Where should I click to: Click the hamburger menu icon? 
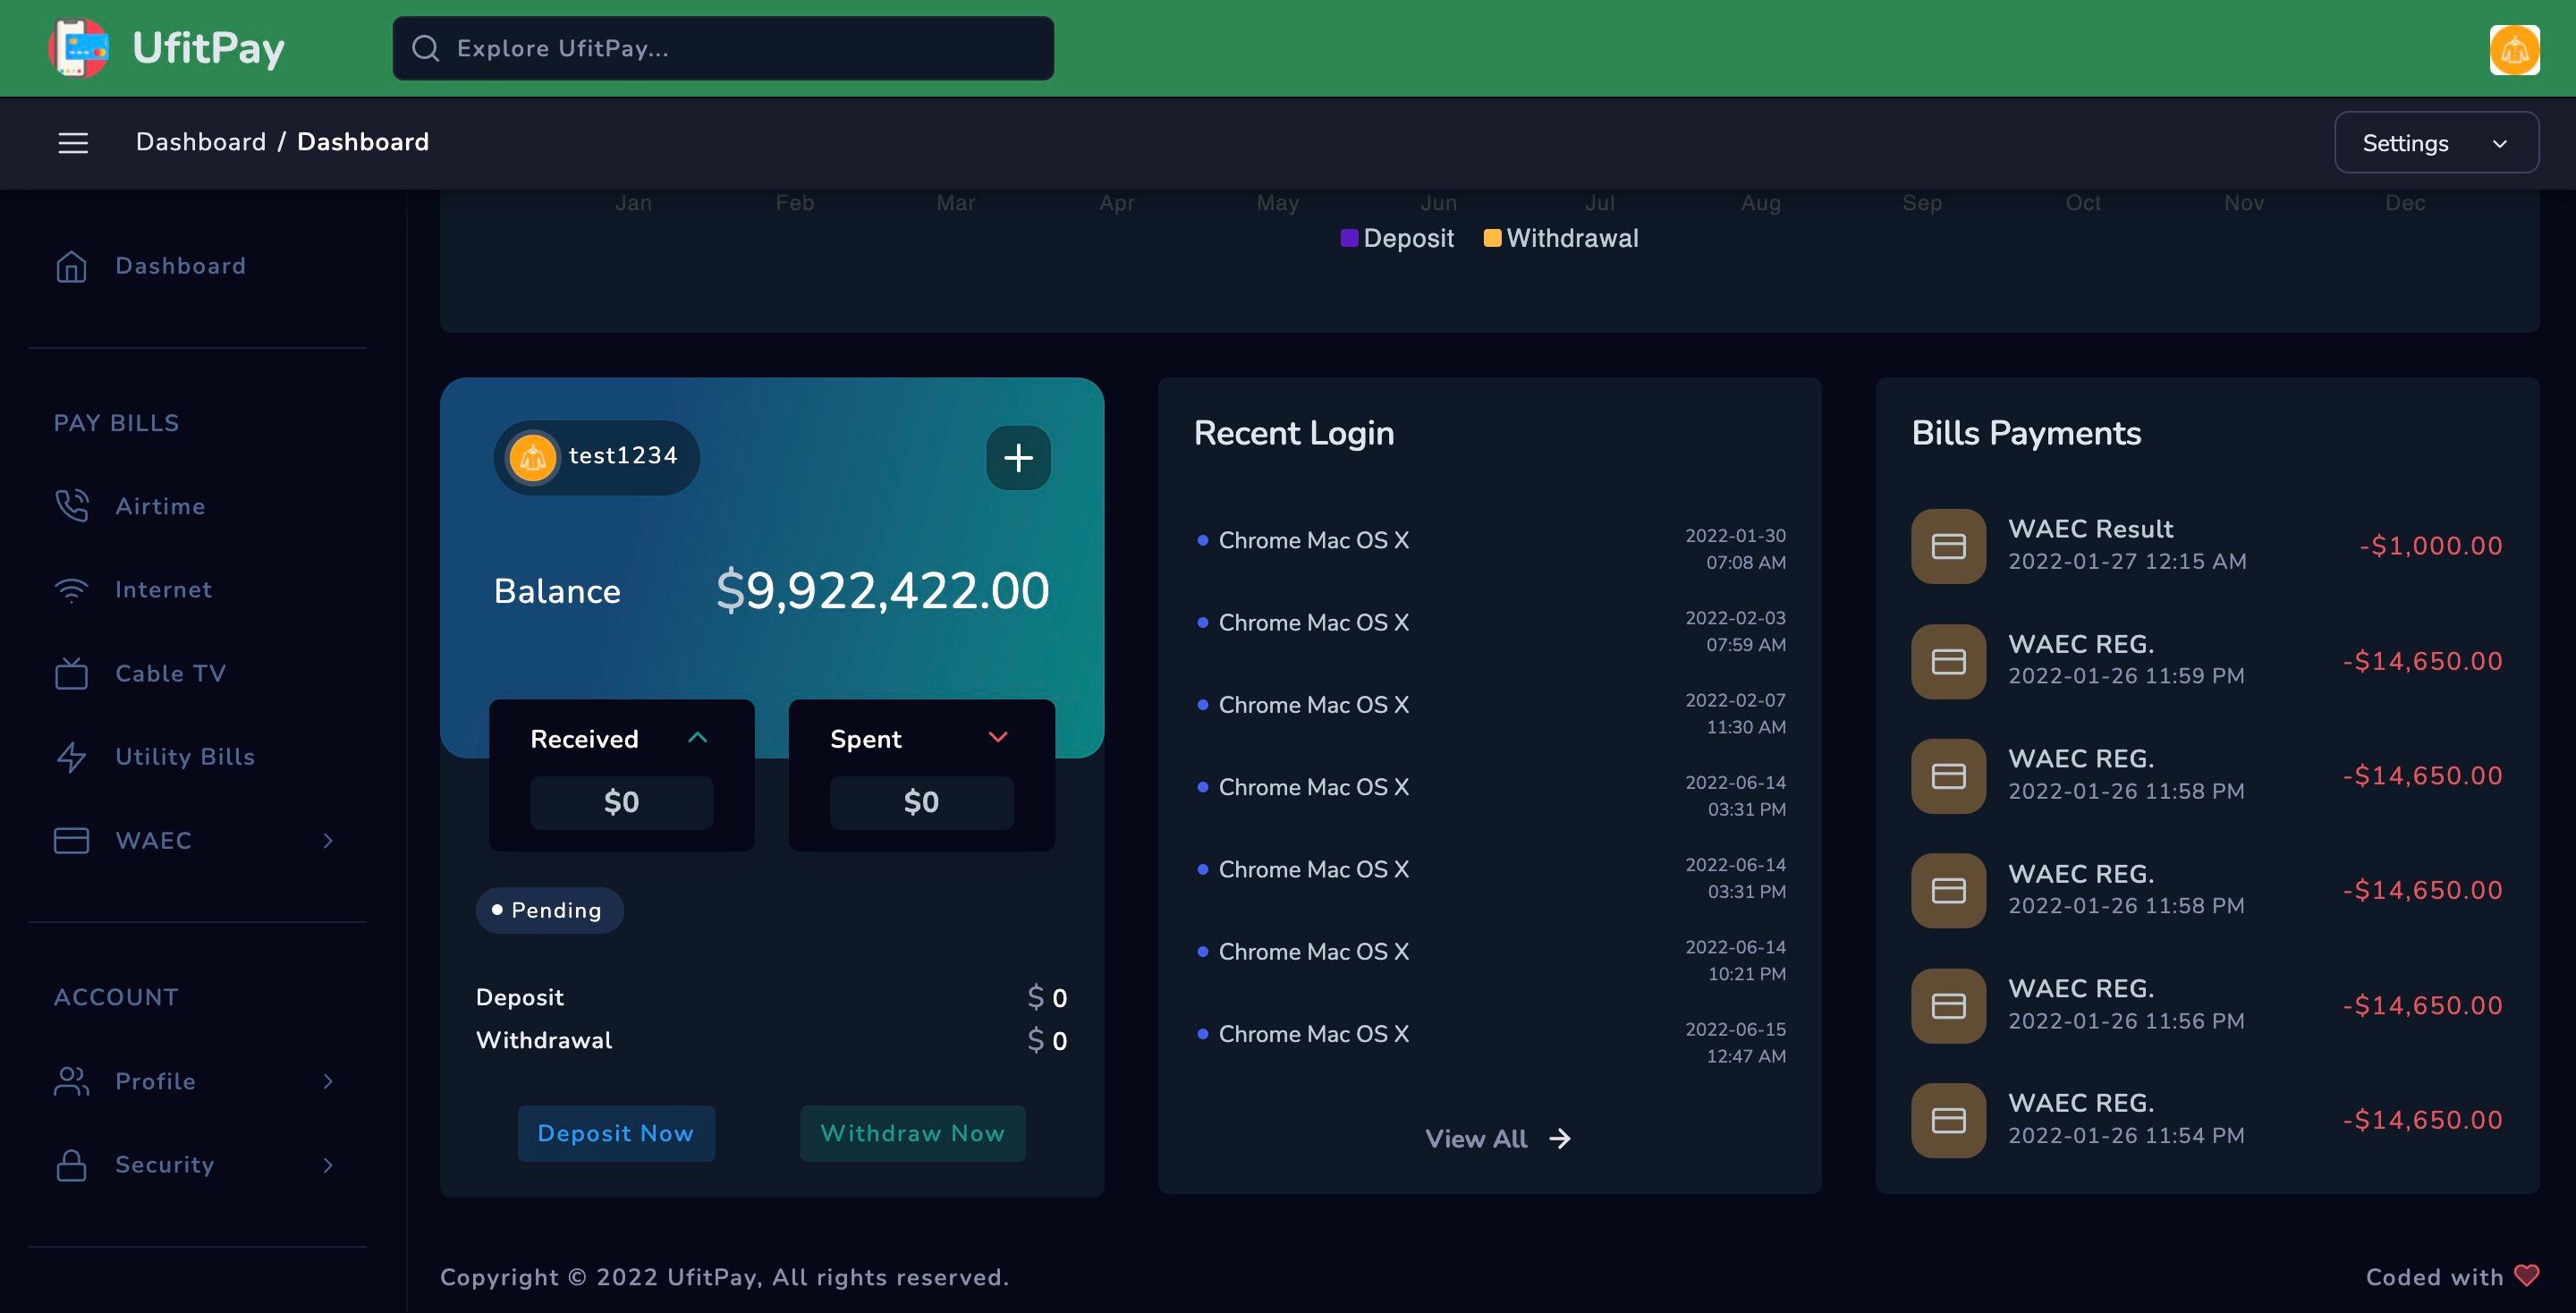73,143
